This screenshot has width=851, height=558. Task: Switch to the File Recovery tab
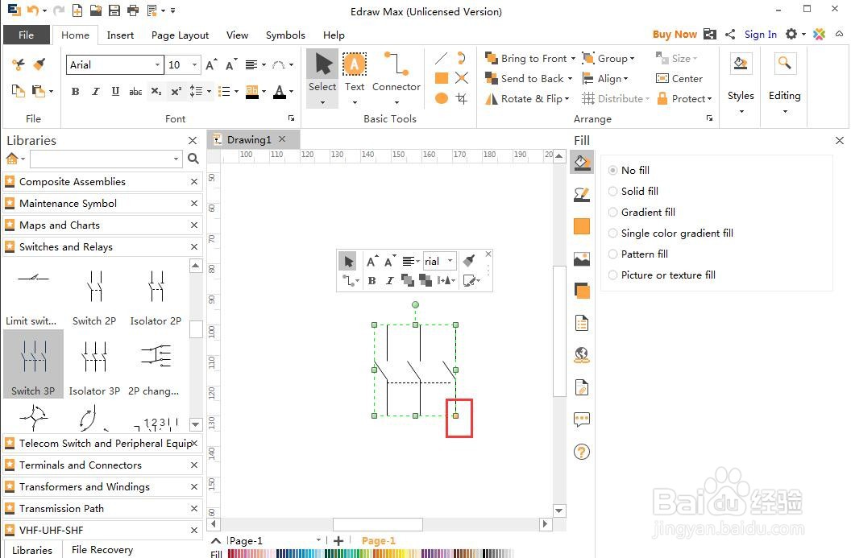coord(102,550)
